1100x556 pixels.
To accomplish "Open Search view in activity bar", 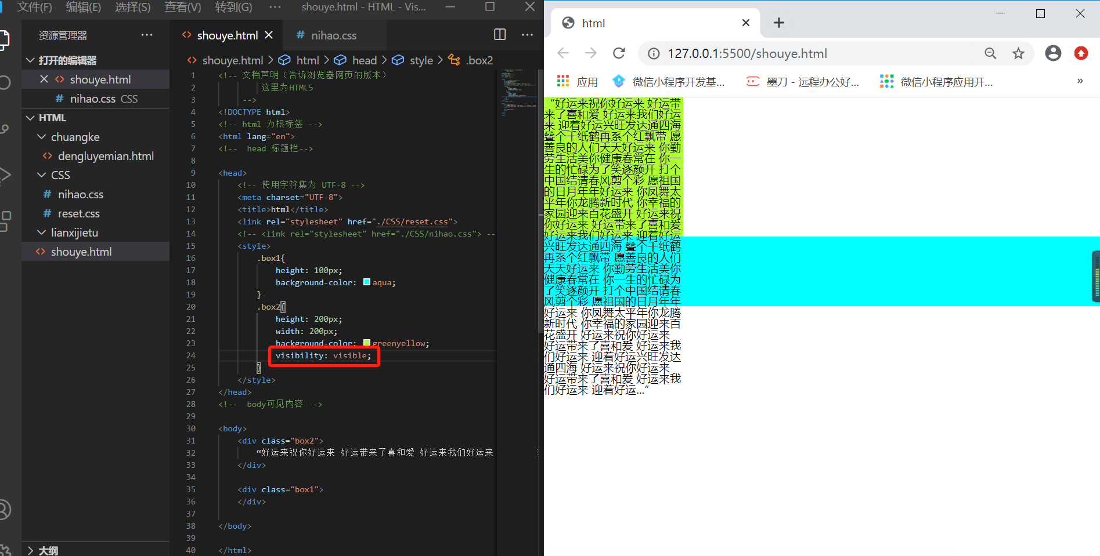I will (x=5, y=82).
